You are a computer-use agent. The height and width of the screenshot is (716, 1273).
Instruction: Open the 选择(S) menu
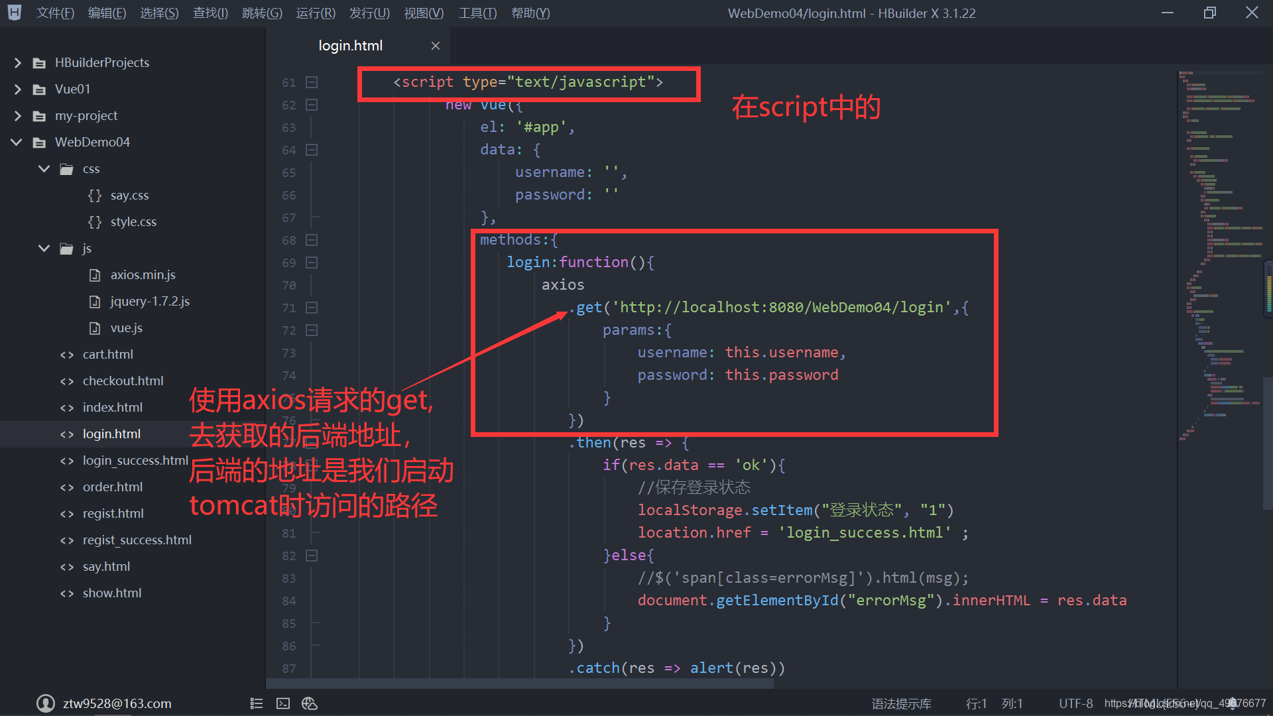pyautogui.click(x=159, y=13)
